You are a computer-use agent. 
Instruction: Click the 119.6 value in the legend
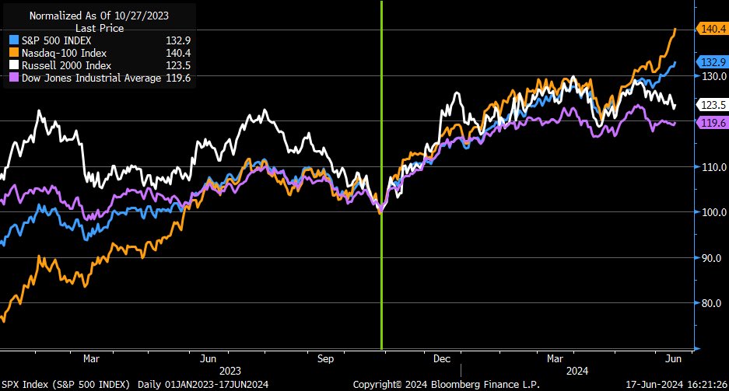pyautogui.click(x=178, y=78)
